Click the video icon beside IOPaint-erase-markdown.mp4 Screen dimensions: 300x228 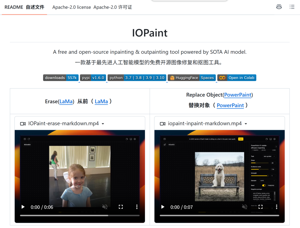click(x=23, y=124)
